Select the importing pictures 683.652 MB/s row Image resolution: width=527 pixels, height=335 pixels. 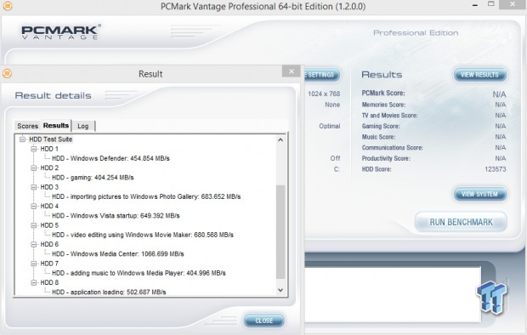click(x=146, y=196)
